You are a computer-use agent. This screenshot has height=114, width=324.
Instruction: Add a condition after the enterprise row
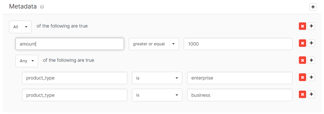tap(311, 77)
